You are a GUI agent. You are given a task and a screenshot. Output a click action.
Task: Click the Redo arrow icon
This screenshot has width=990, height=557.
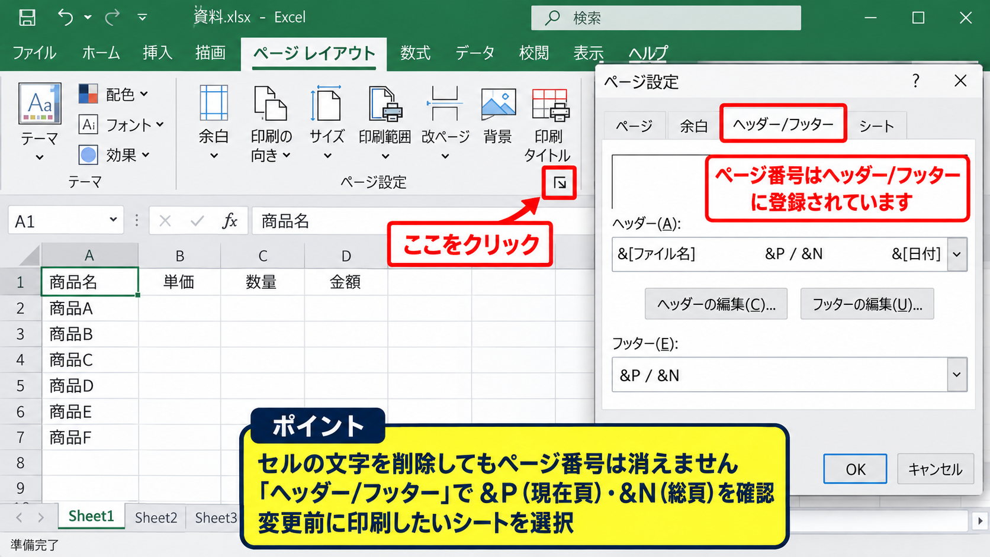click(x=112, y=18)
